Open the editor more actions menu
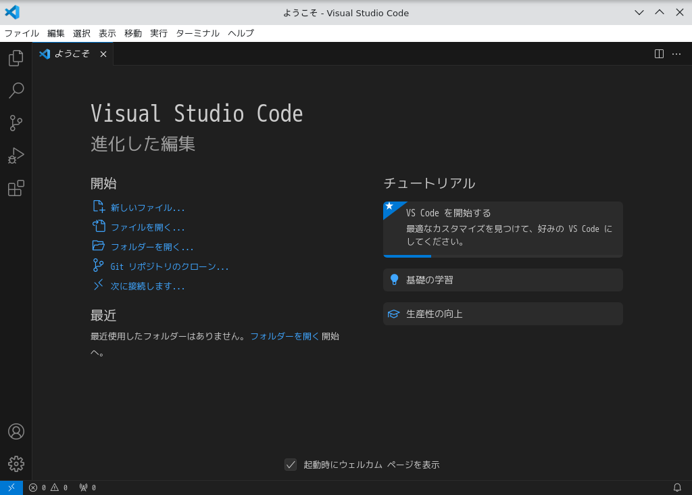 [676, 54]
